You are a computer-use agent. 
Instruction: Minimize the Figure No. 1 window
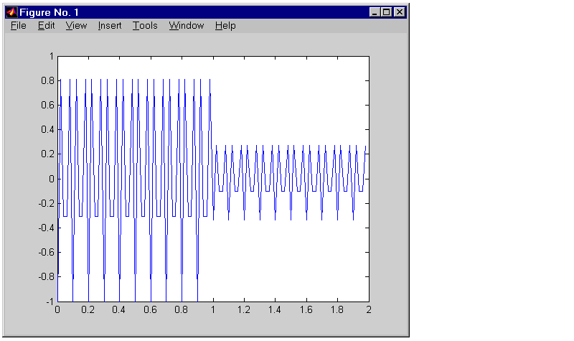point(375,12)
